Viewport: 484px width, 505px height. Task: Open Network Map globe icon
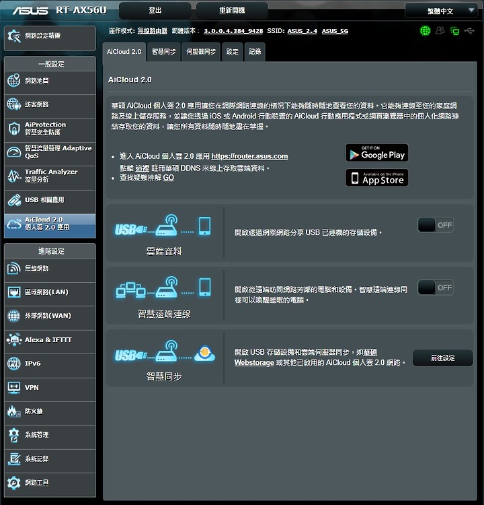click(14, 81)
